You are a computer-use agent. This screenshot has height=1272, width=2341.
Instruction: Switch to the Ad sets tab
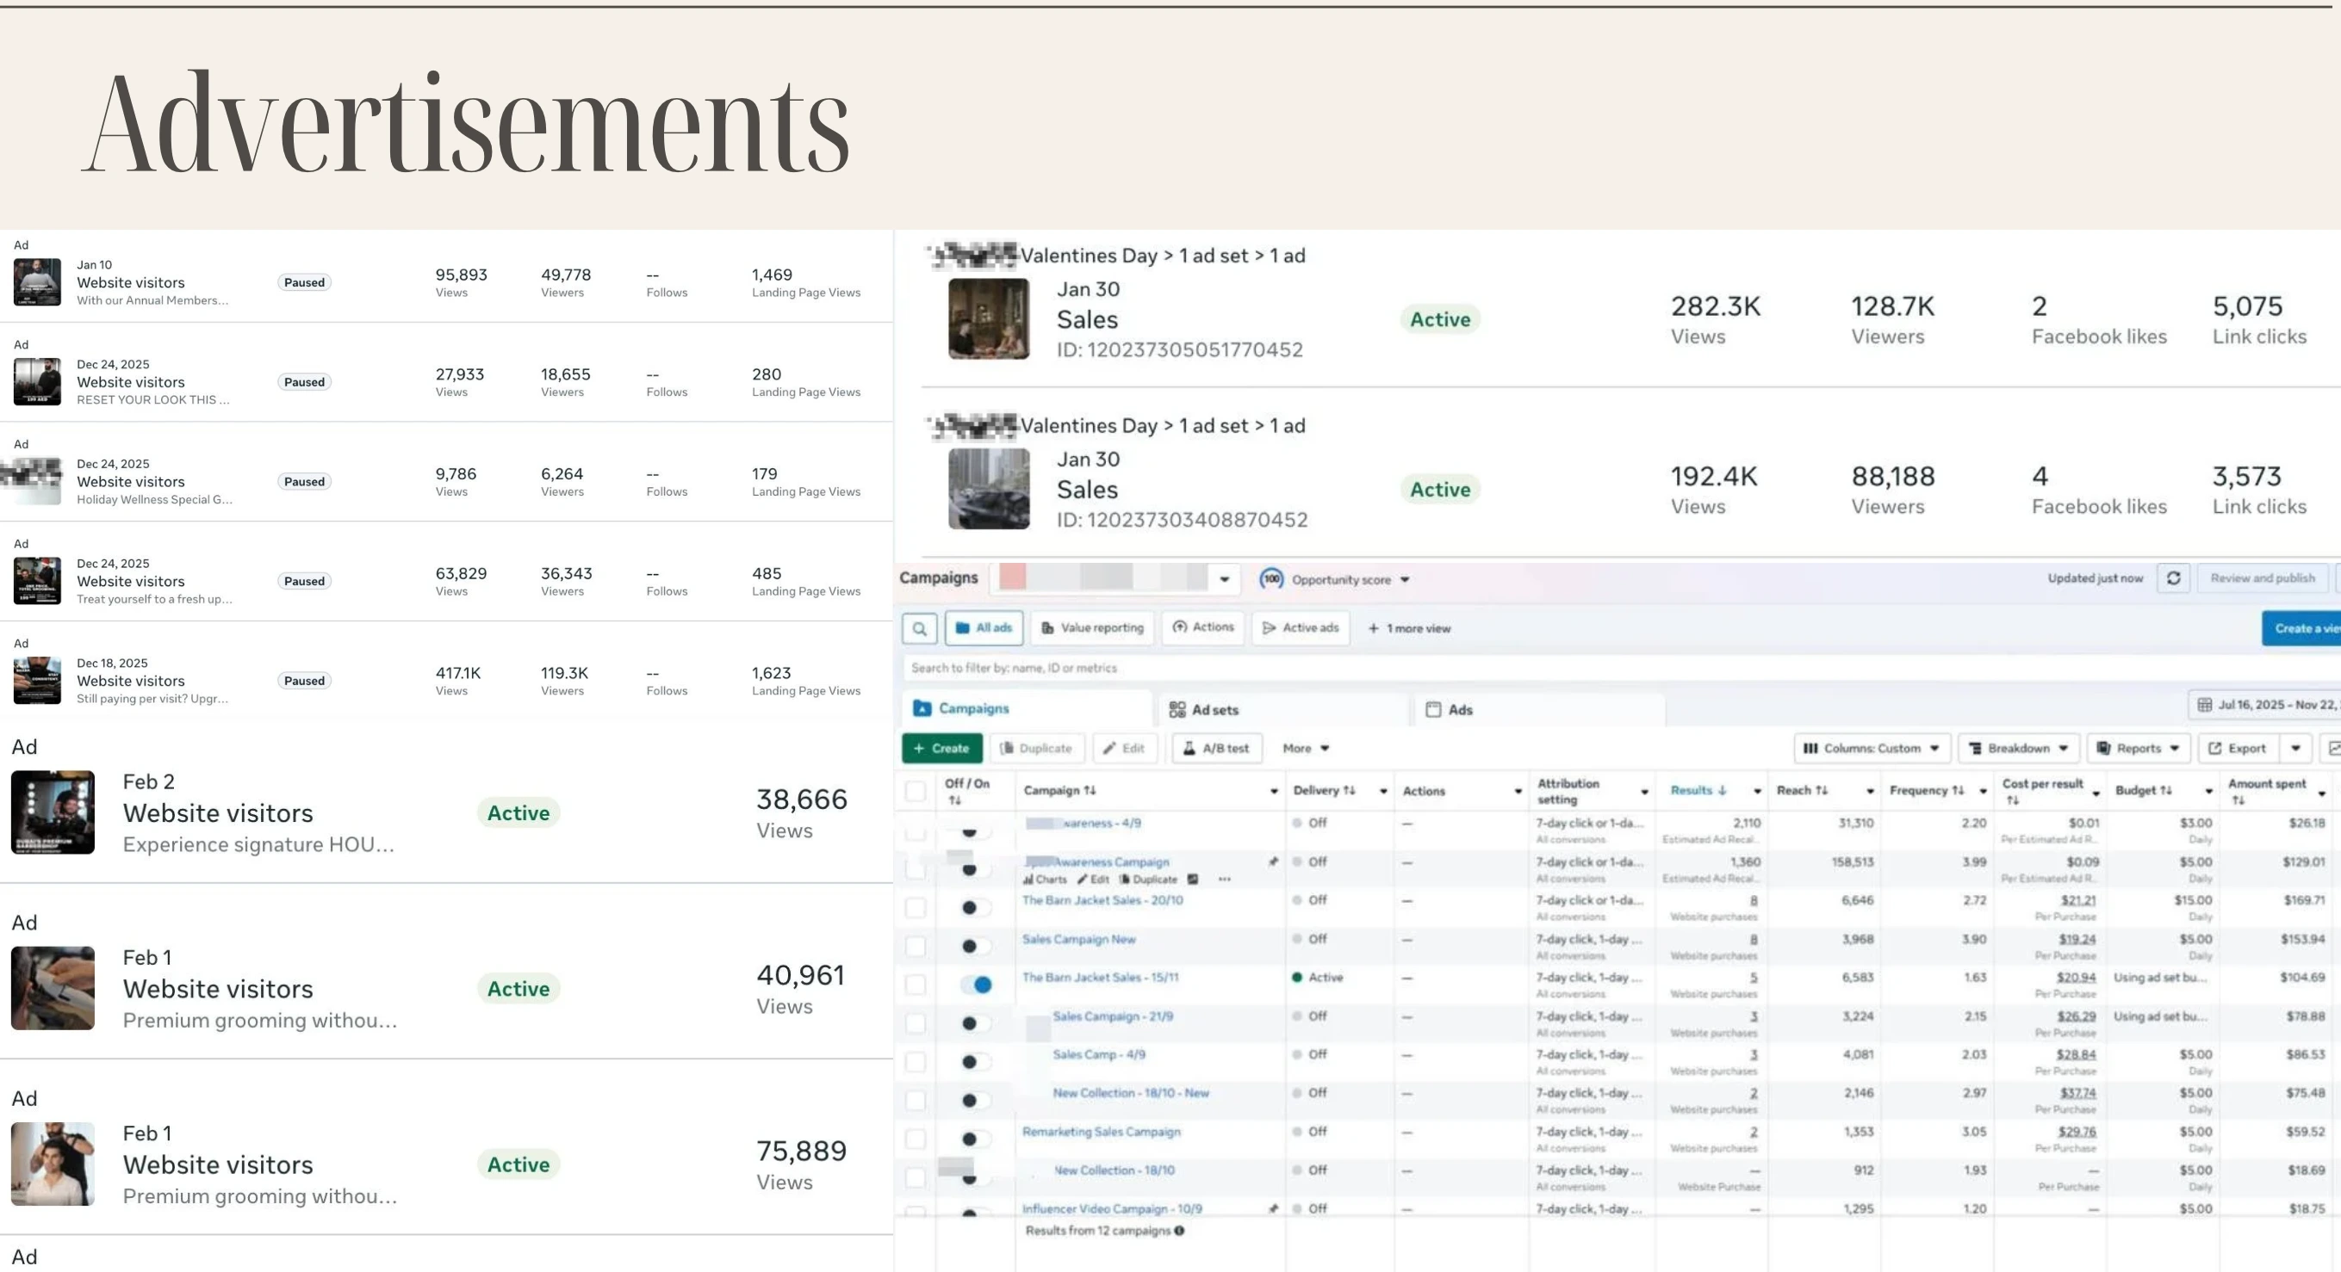[1283, 709]
